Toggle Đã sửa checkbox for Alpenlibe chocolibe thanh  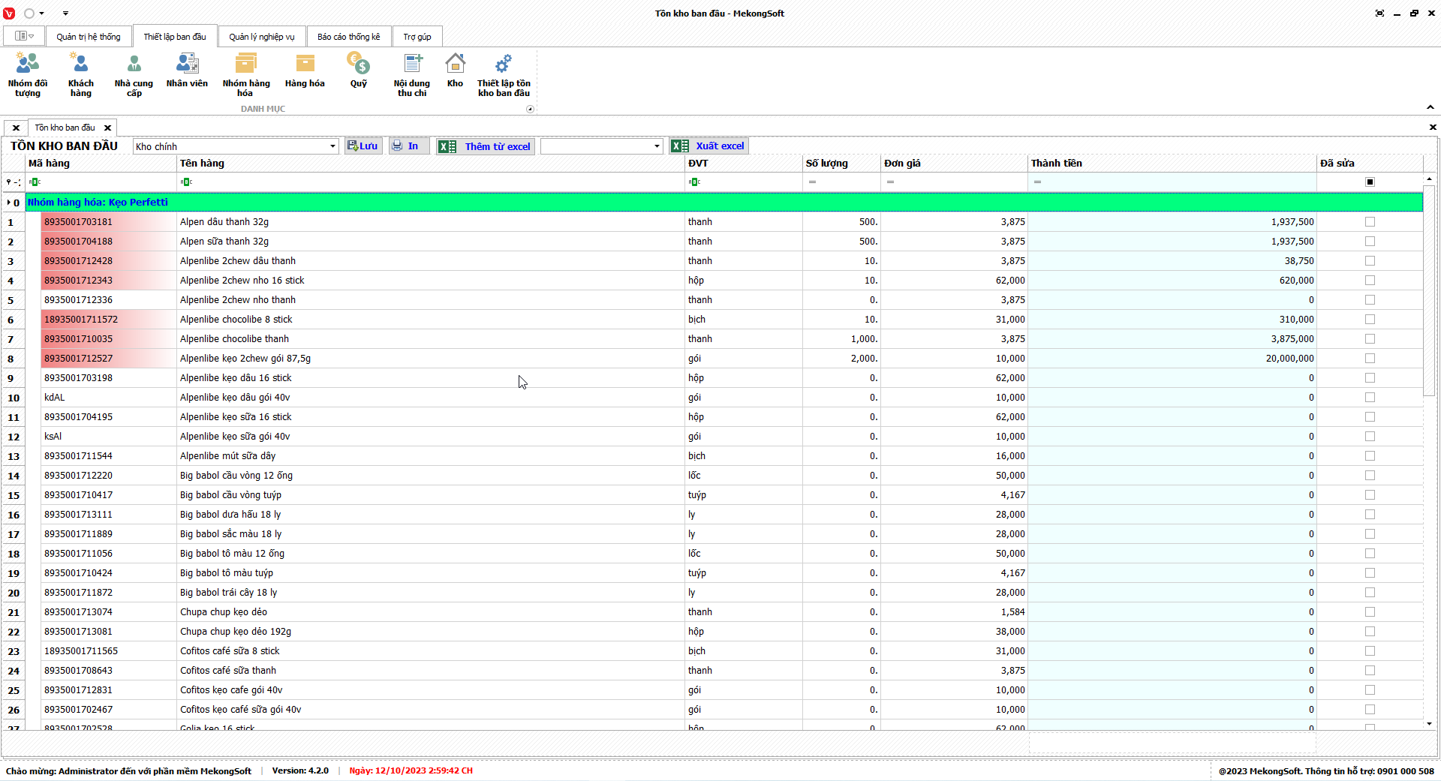point(1370,339)
